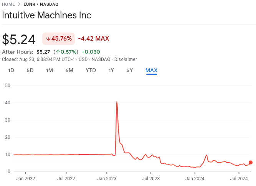Screen dimensions: 256x186
Task: Open the Disclaimer link
Action: 125,59
